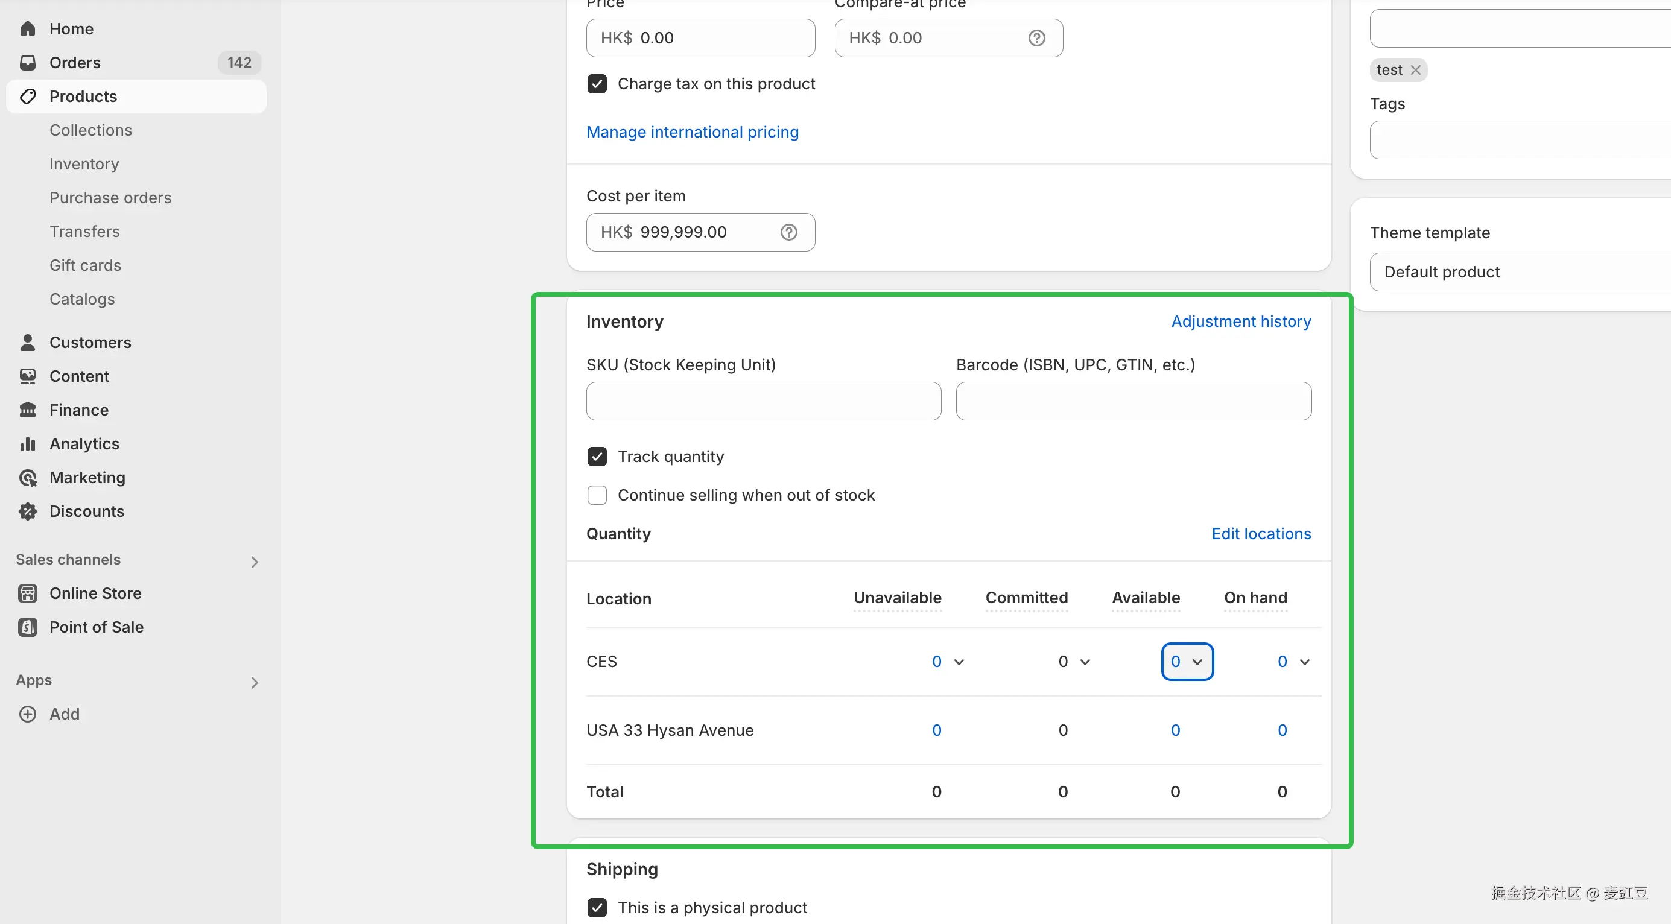Expand the Sales channels section chevron

(255, 562)
